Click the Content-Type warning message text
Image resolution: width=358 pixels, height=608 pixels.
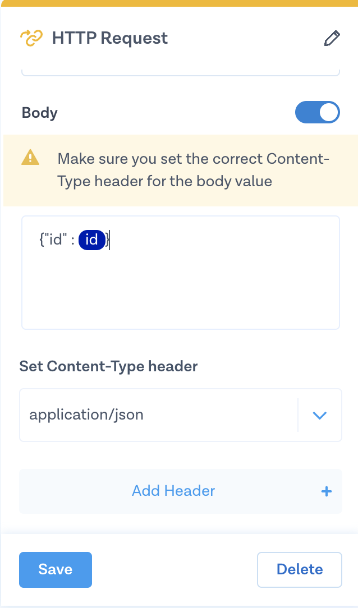(x=194, y=170)
